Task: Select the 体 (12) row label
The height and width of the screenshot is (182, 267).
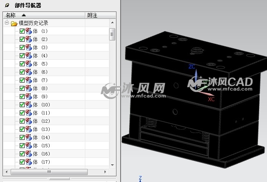Action: tap(41, 121)
